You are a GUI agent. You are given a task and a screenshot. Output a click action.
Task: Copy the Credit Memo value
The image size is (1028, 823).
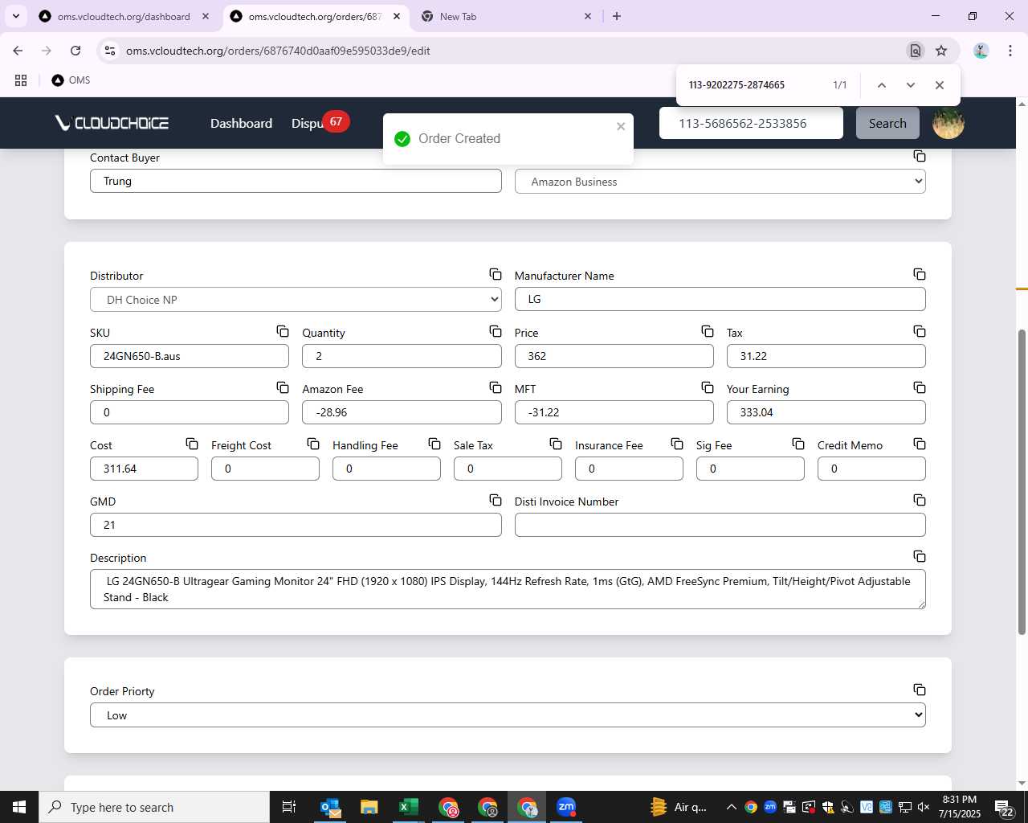coord(920,444)
